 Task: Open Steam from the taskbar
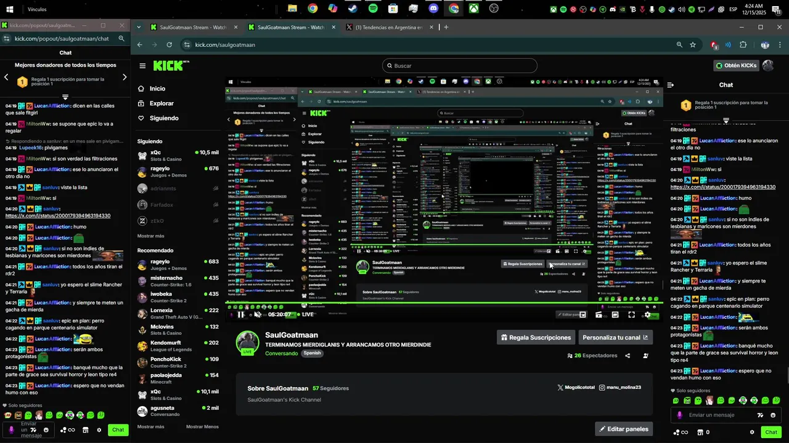(353, 9)
